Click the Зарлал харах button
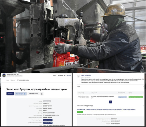 pos(21,94)
